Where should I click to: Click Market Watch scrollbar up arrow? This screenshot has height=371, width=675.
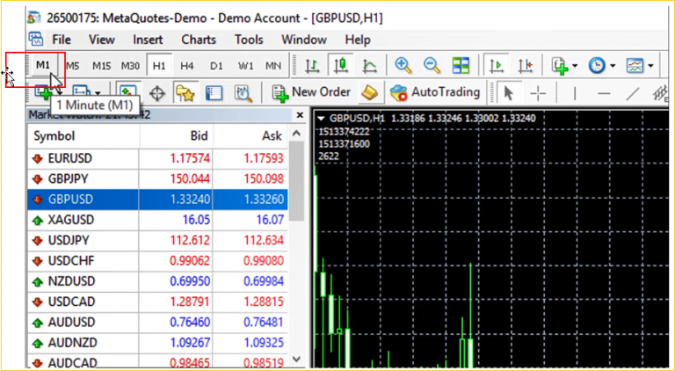coord(295,134)
